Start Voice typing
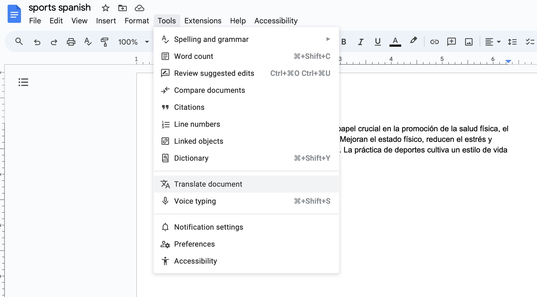Viewport: 537px width, 297px height. click(x=246, y=201)
